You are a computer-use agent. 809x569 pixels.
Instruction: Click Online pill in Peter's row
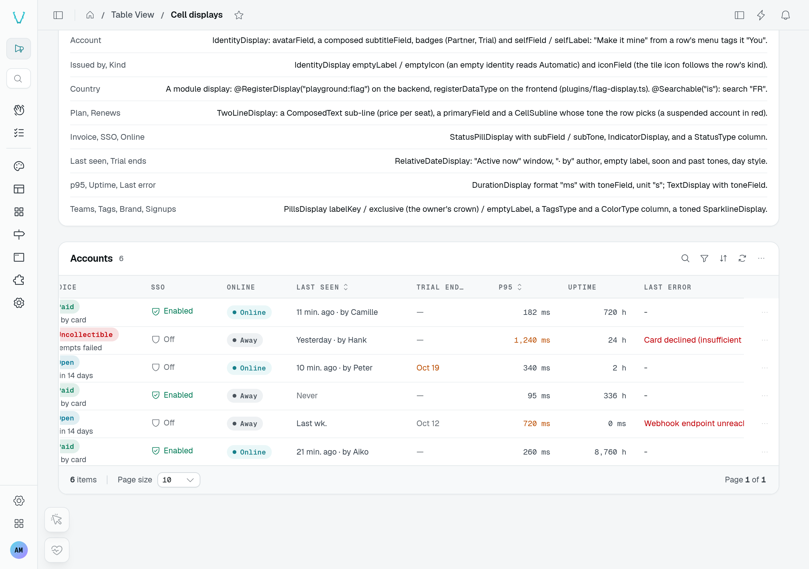(x=249, y=368)
